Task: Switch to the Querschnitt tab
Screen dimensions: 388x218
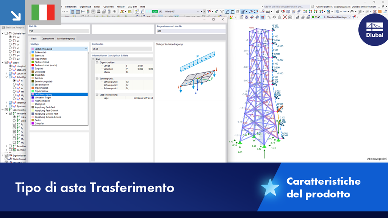Action: click(x=48, y=39)
